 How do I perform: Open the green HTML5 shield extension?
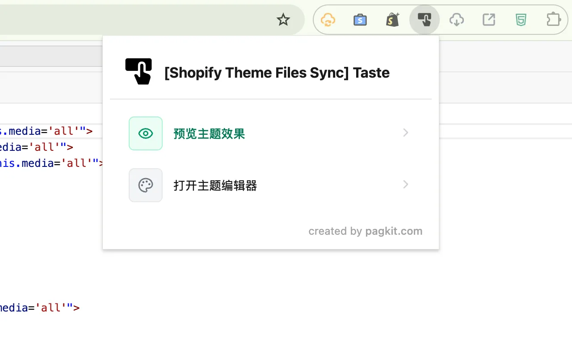pyautogui.click(x=521, y=20)
